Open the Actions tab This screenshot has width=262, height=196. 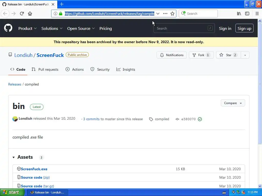[x=74, y=69]
